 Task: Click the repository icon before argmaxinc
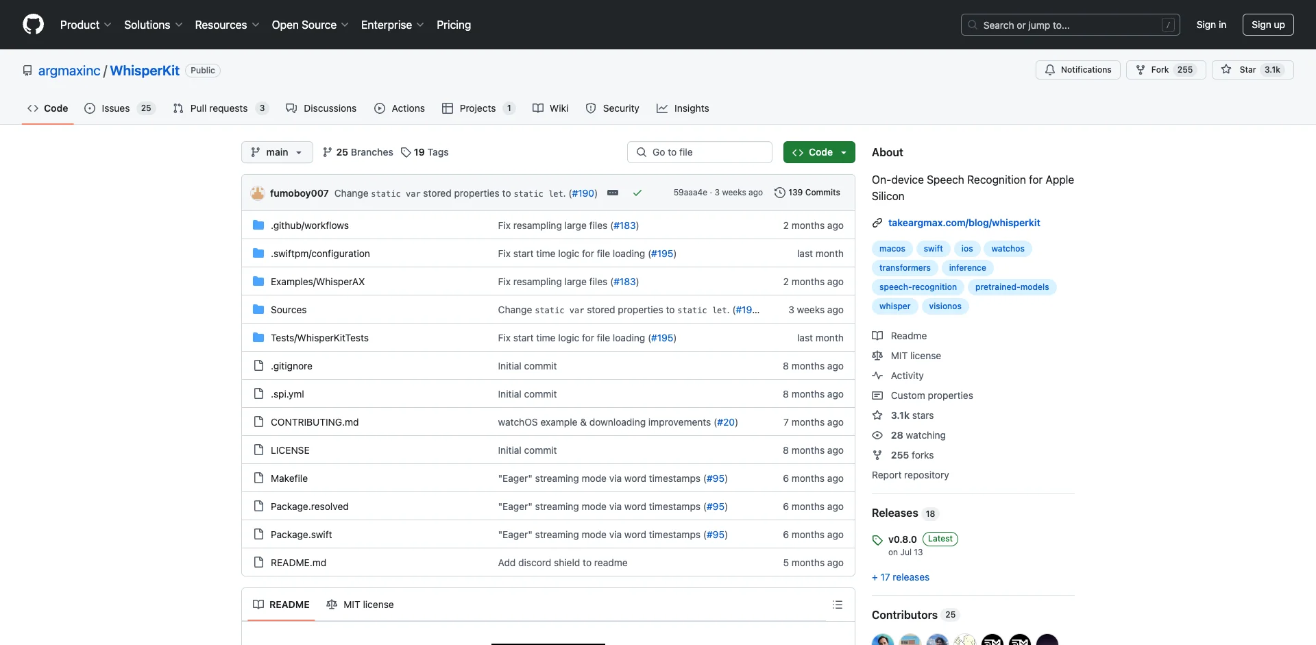(x=27, y=71)
